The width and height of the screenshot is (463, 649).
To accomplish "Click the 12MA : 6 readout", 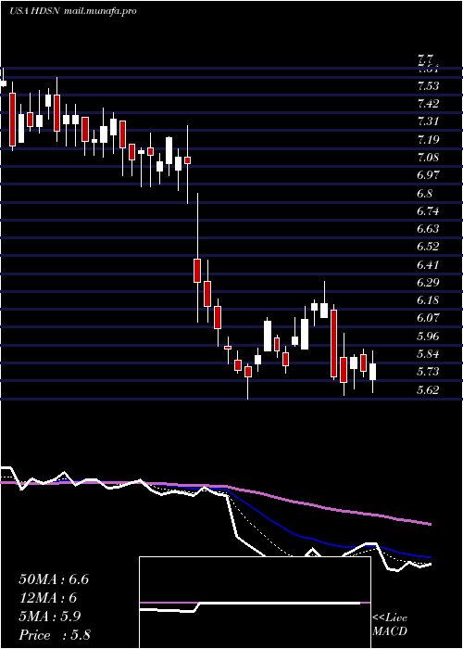I will (48, 598).
